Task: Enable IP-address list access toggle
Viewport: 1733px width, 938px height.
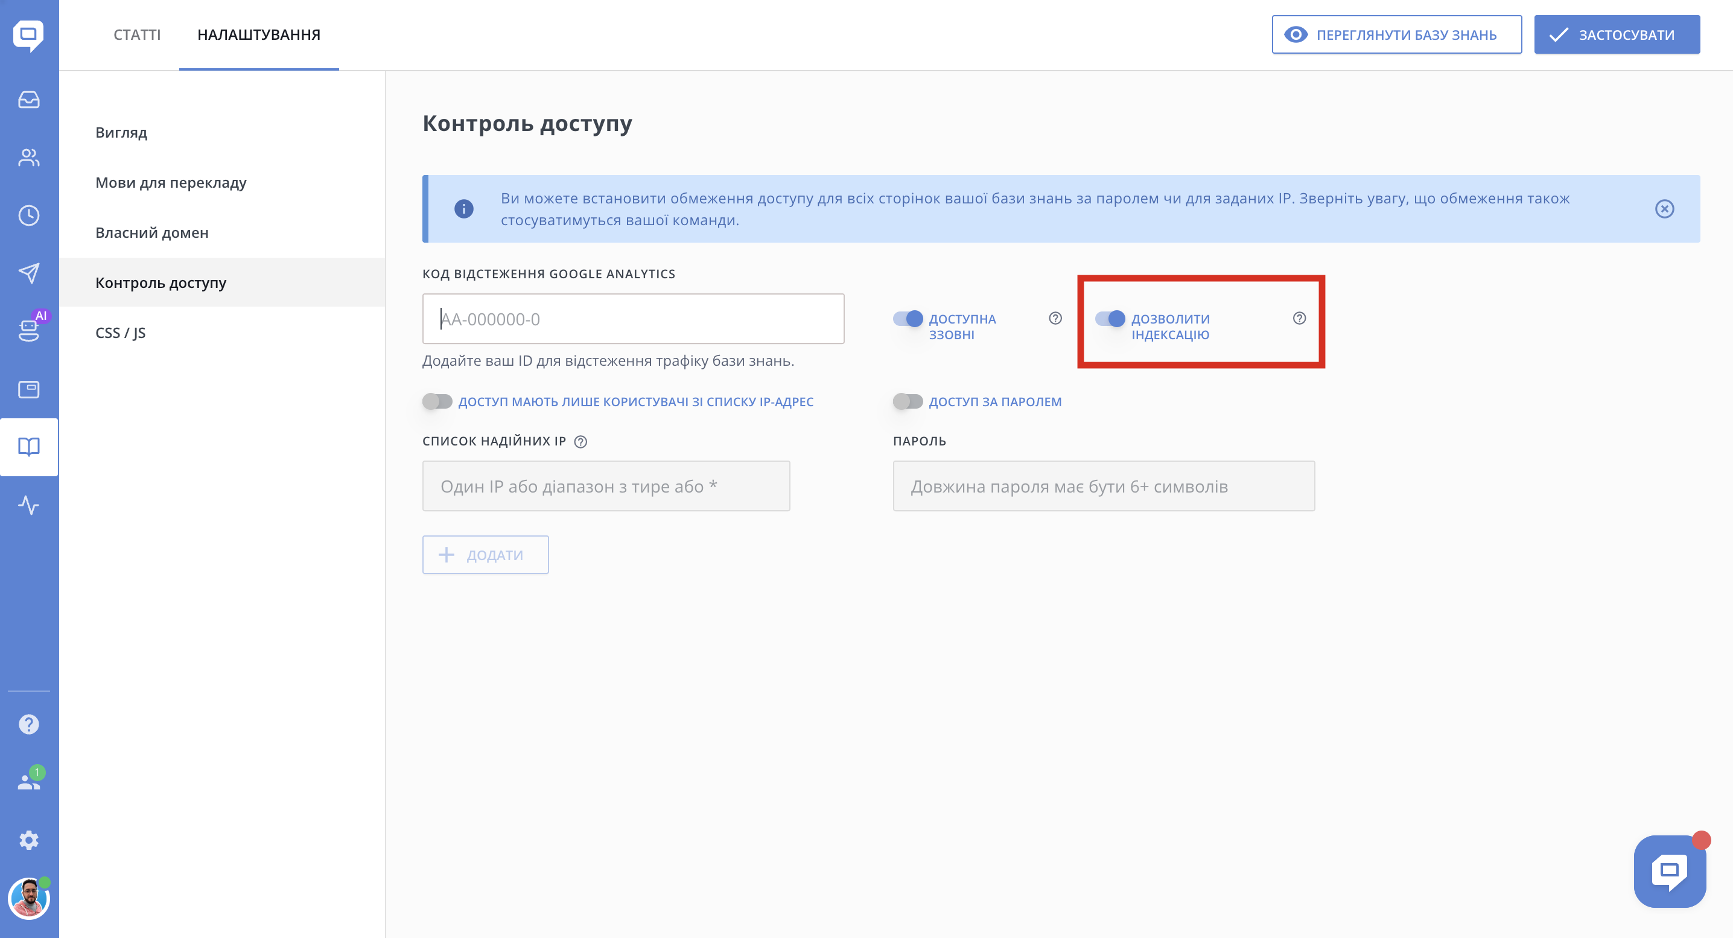Action: click(x=437, y=402)
